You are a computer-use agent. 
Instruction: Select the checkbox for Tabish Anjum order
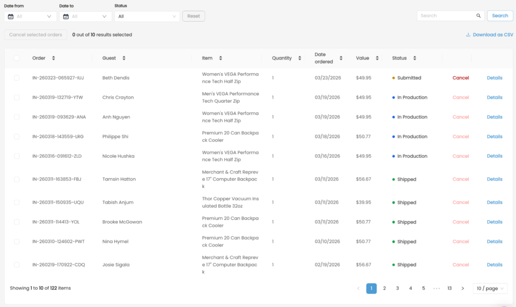click(x=17, y=203)
